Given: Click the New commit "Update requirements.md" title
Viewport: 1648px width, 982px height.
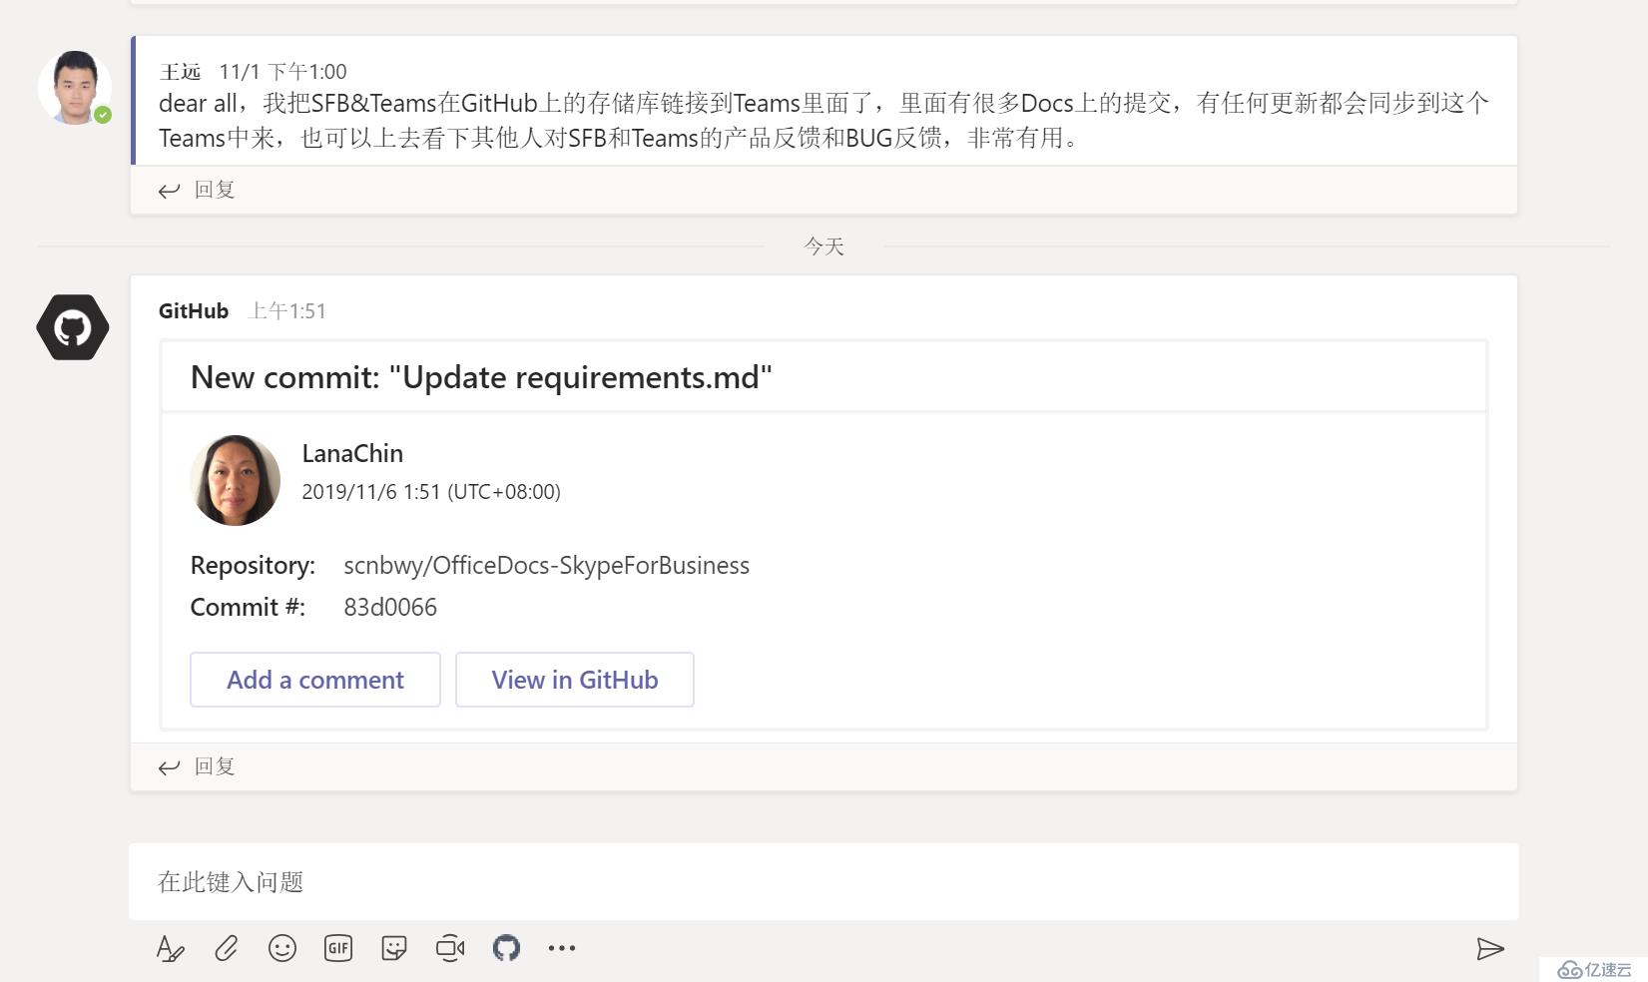Looking at the screenshot, I should [x=481, y=377].
